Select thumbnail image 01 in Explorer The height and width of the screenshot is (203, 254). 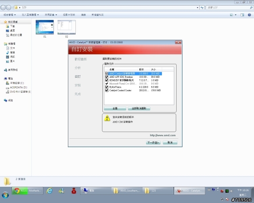pyautogui.click(x=45, y=29)
